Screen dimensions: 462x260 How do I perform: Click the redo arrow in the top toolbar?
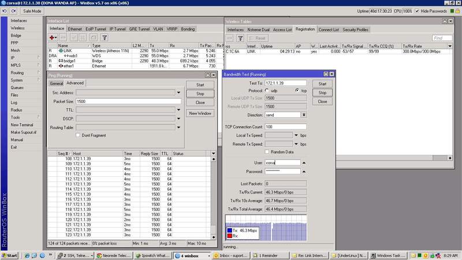pos(13,11)
